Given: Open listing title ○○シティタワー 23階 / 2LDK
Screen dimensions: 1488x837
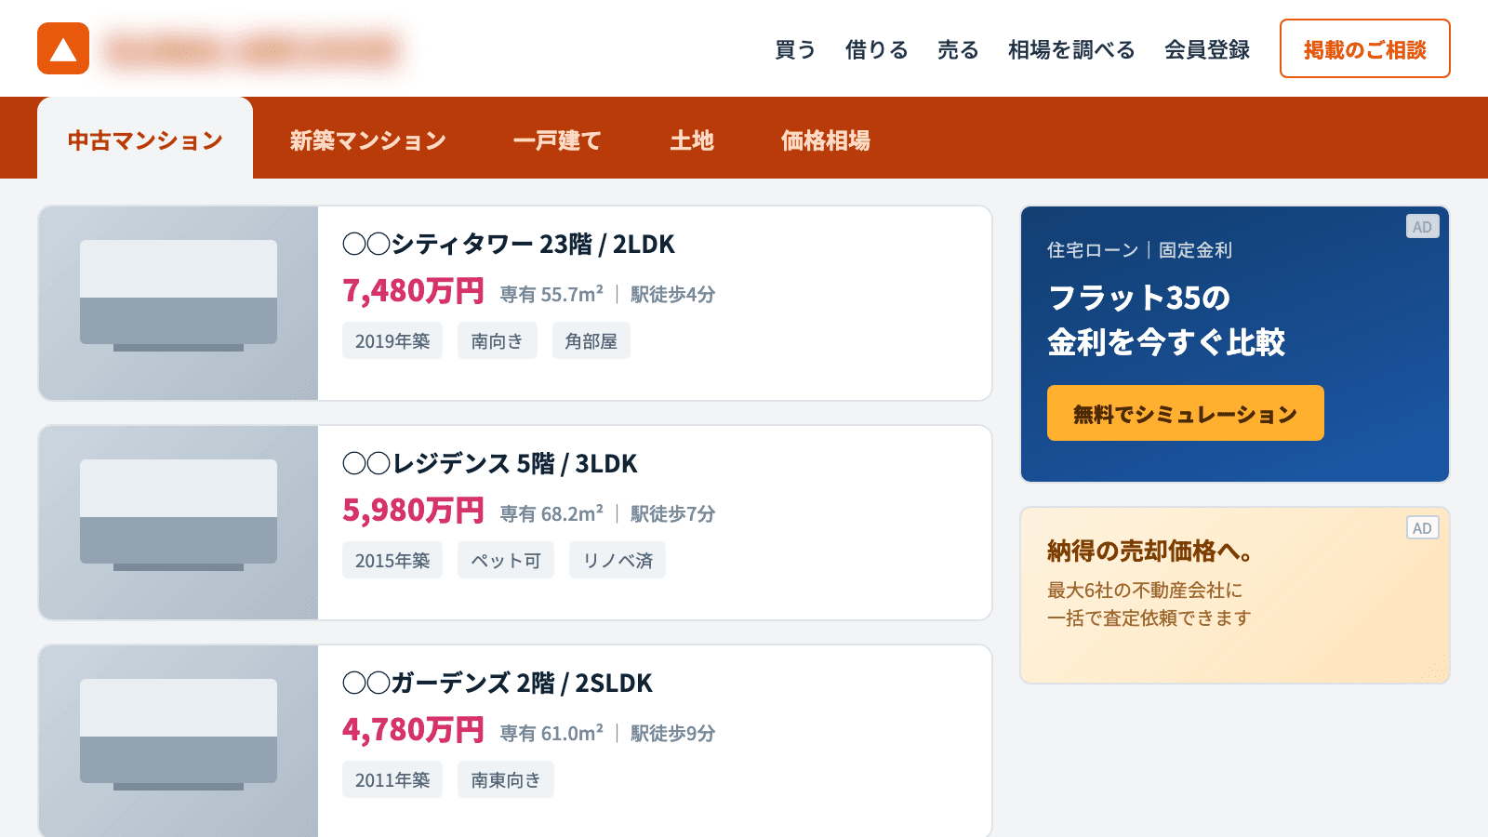Looking at the screenshot, I should [x=509, y=244].
